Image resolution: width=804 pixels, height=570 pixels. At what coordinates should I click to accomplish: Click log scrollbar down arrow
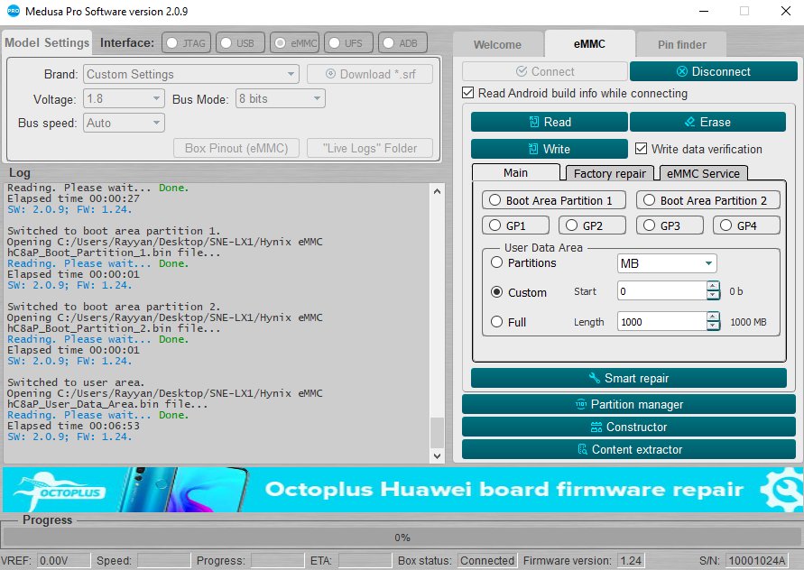(437, 455)
